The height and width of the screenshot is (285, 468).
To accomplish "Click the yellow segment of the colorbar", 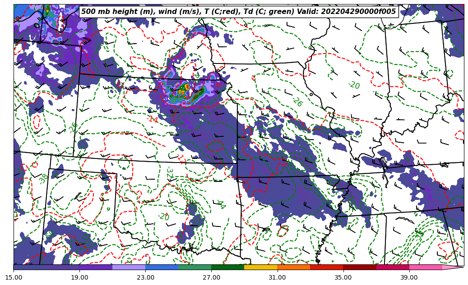I will click(260, 267).
